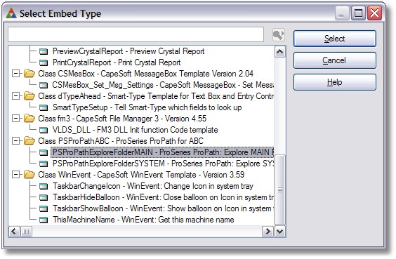Click the Select button
The width and height of the screenshot is (396, 259).
pos(335,39)
